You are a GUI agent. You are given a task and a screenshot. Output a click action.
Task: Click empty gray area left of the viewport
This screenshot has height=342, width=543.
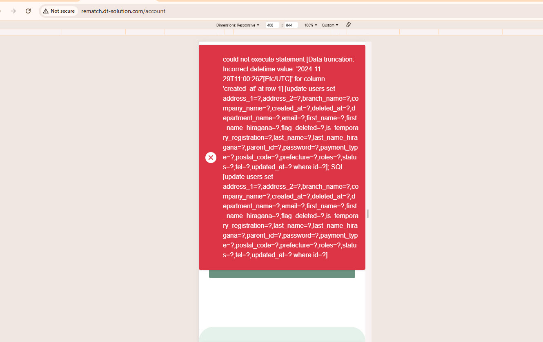(98, 183)
